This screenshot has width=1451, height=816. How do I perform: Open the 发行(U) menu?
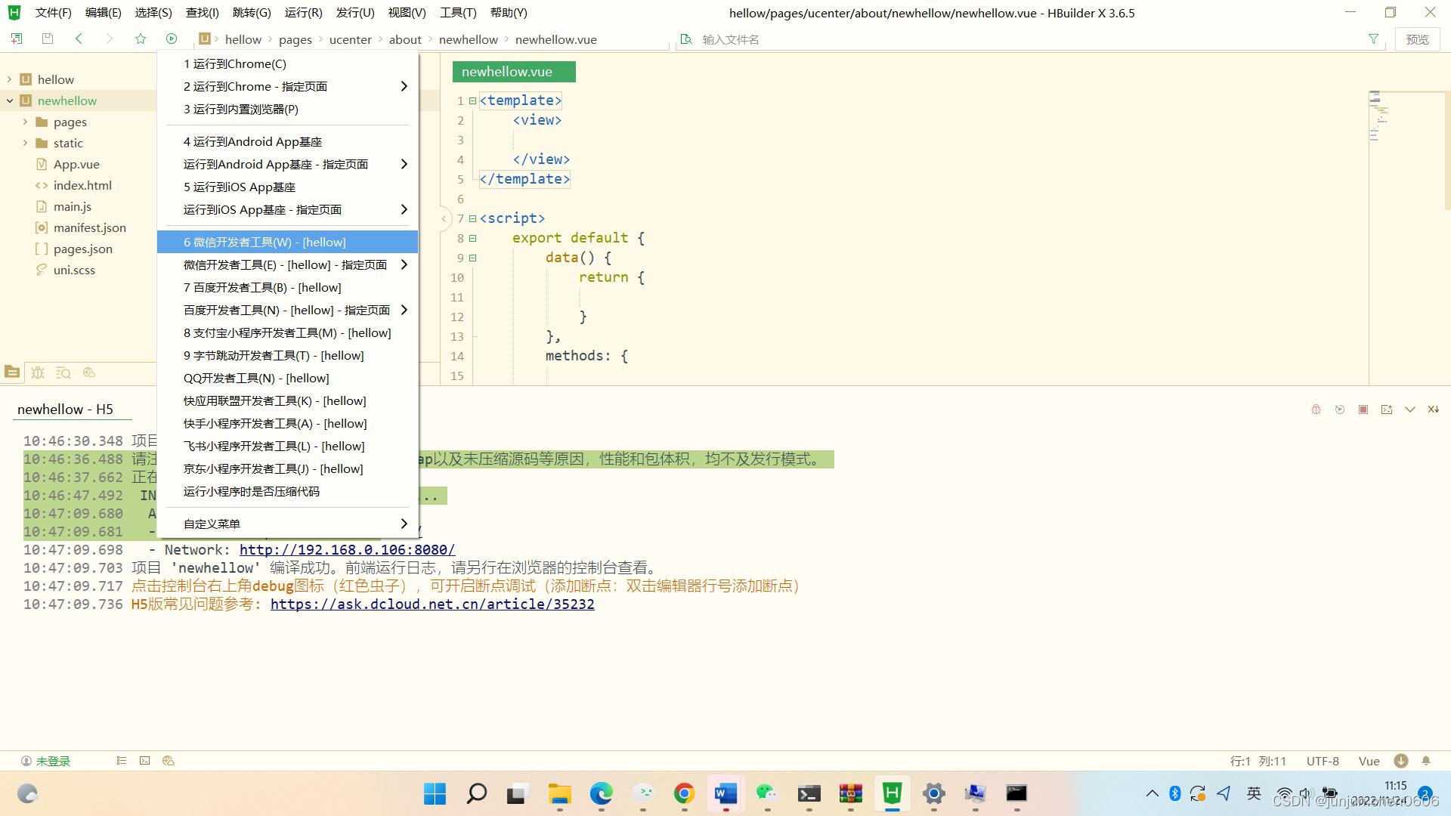(x=355, y=13)
